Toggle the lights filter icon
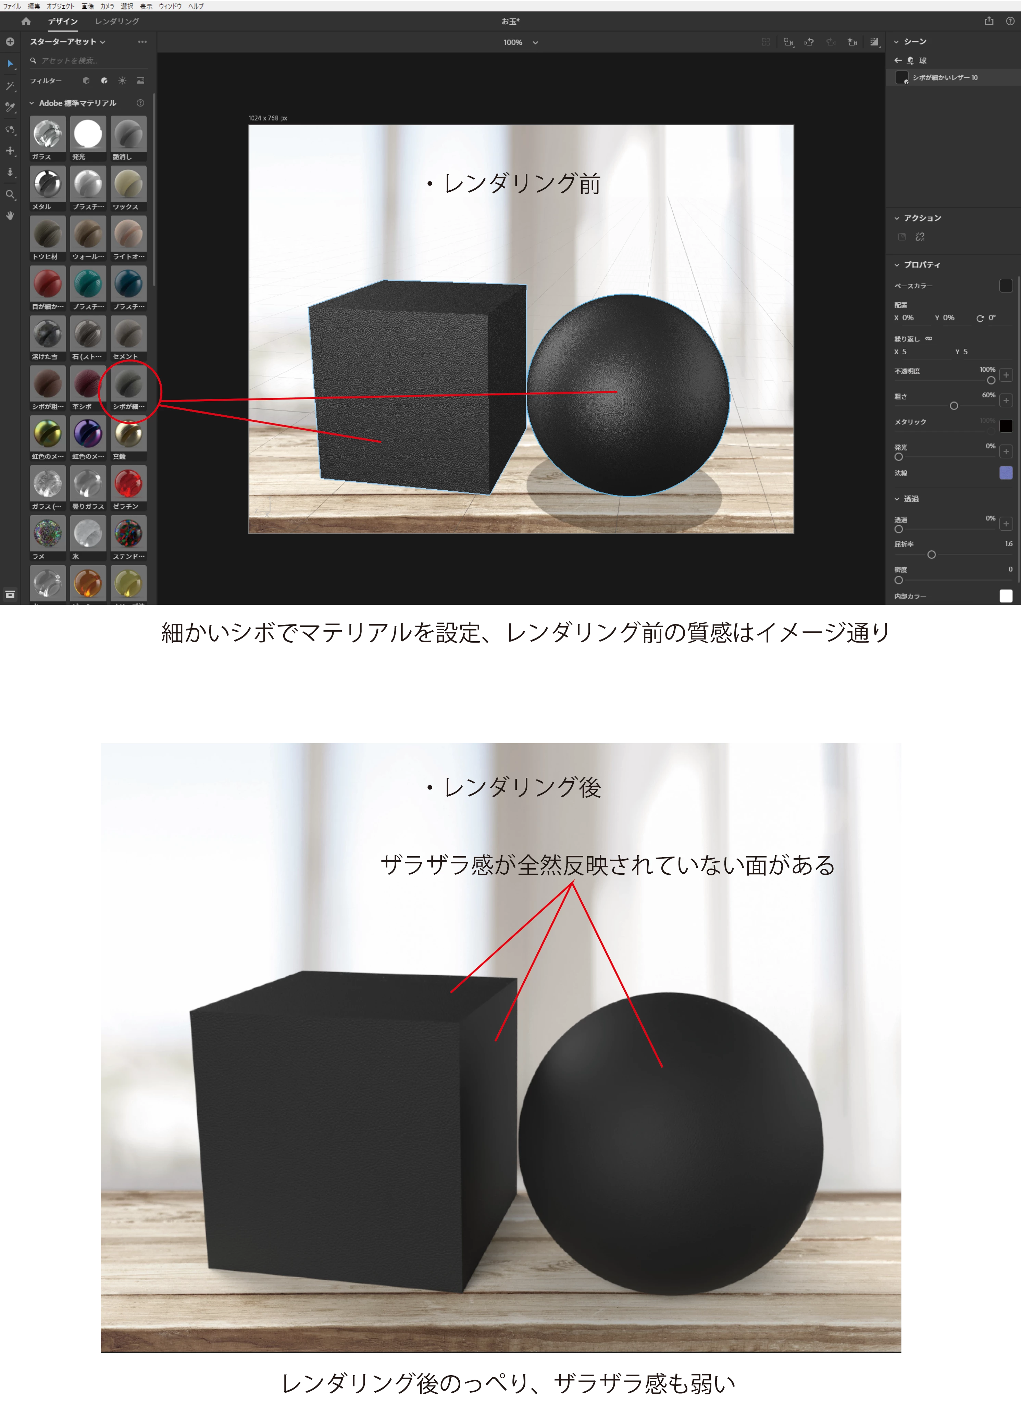Viewport: 1021px width, 1406px height. tap(122, 80)
